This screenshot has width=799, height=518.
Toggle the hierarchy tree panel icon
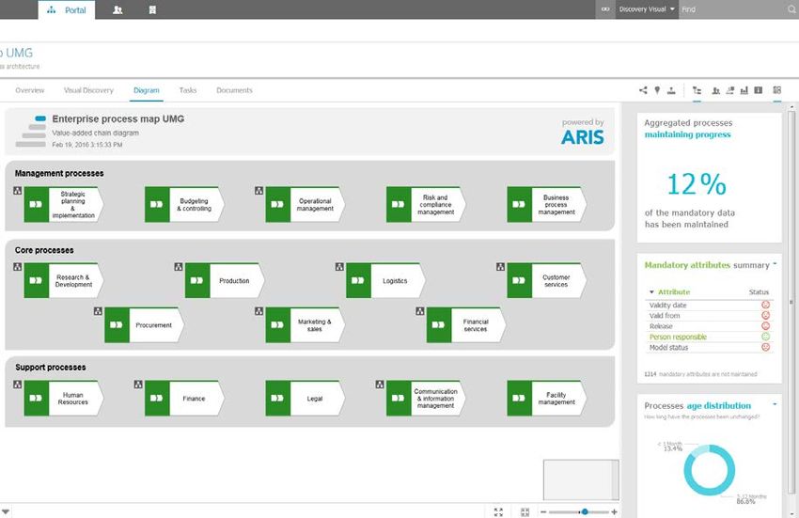(697, 90)
